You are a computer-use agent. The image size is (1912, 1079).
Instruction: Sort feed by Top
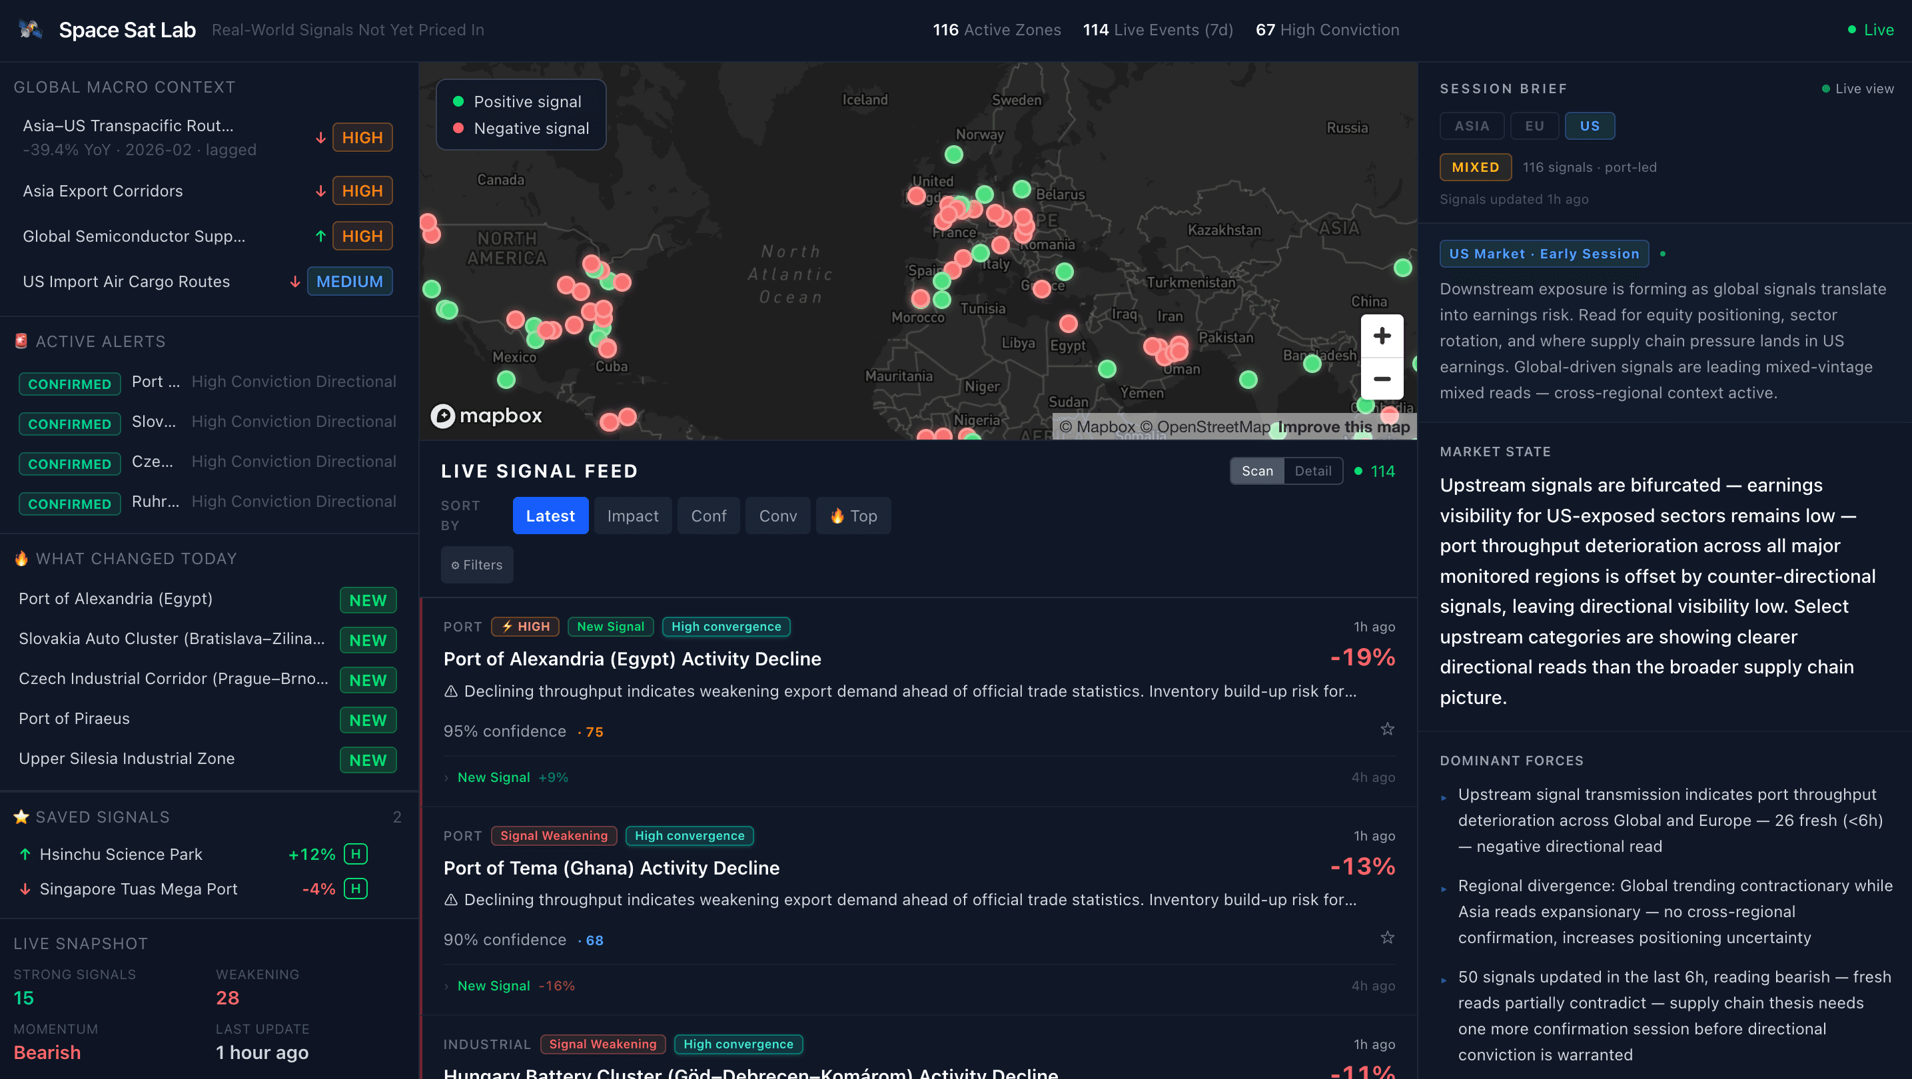click(x=853, y=516)
